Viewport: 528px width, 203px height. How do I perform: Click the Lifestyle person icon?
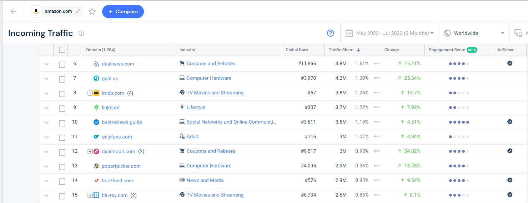pos(182,107)
